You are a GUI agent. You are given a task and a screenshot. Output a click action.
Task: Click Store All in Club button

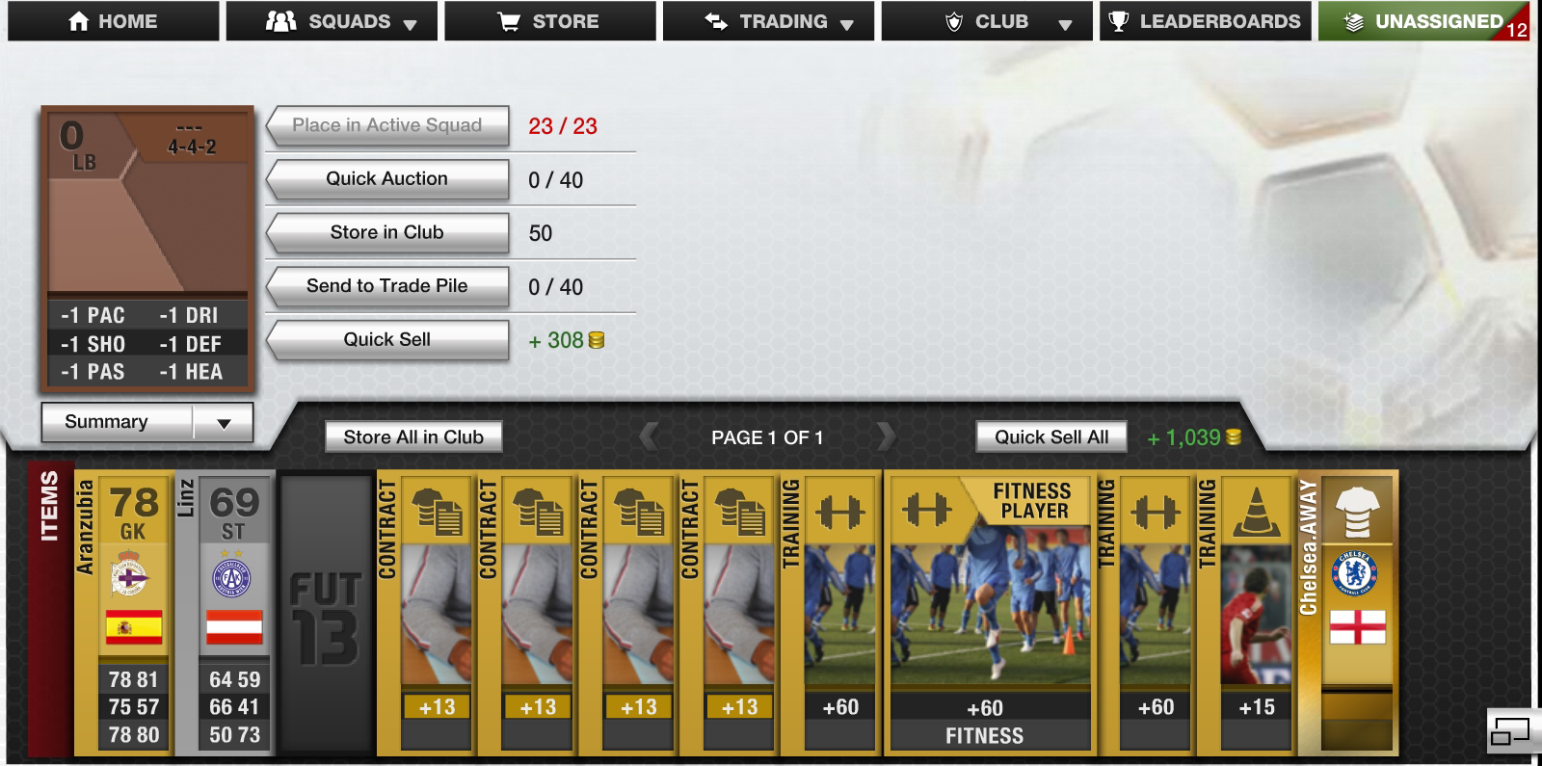point(413,437)
